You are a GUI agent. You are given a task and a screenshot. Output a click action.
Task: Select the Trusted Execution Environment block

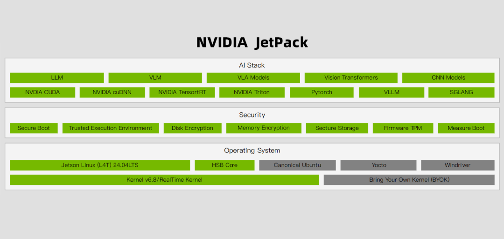point(111,128)
